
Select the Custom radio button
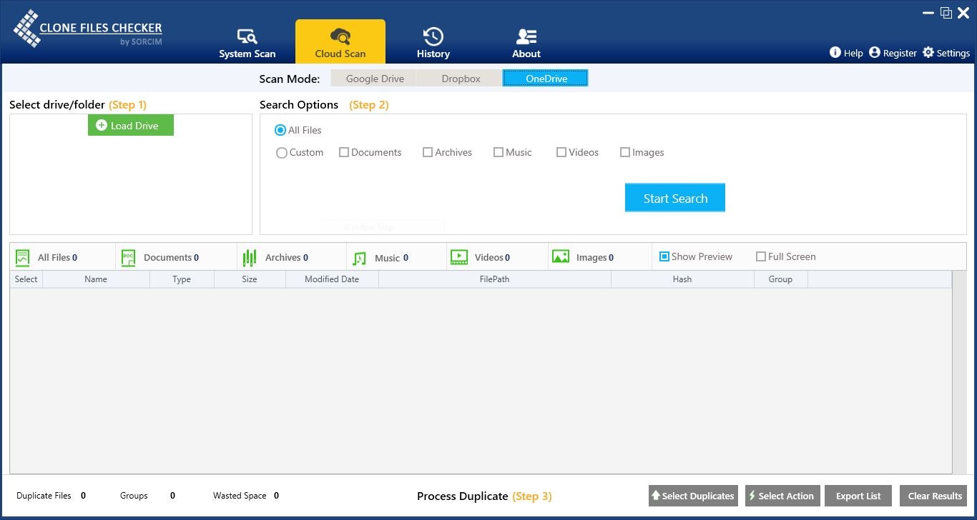point(282,153)
